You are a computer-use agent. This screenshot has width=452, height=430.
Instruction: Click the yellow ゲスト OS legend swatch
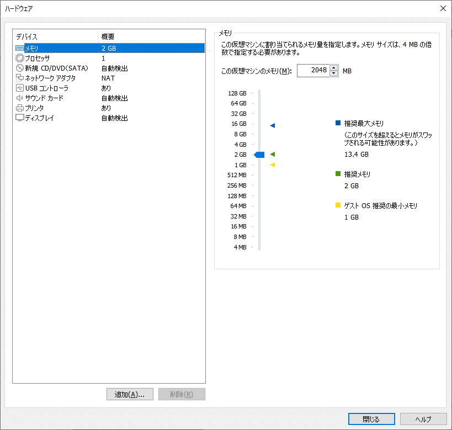tap(338, 205)
